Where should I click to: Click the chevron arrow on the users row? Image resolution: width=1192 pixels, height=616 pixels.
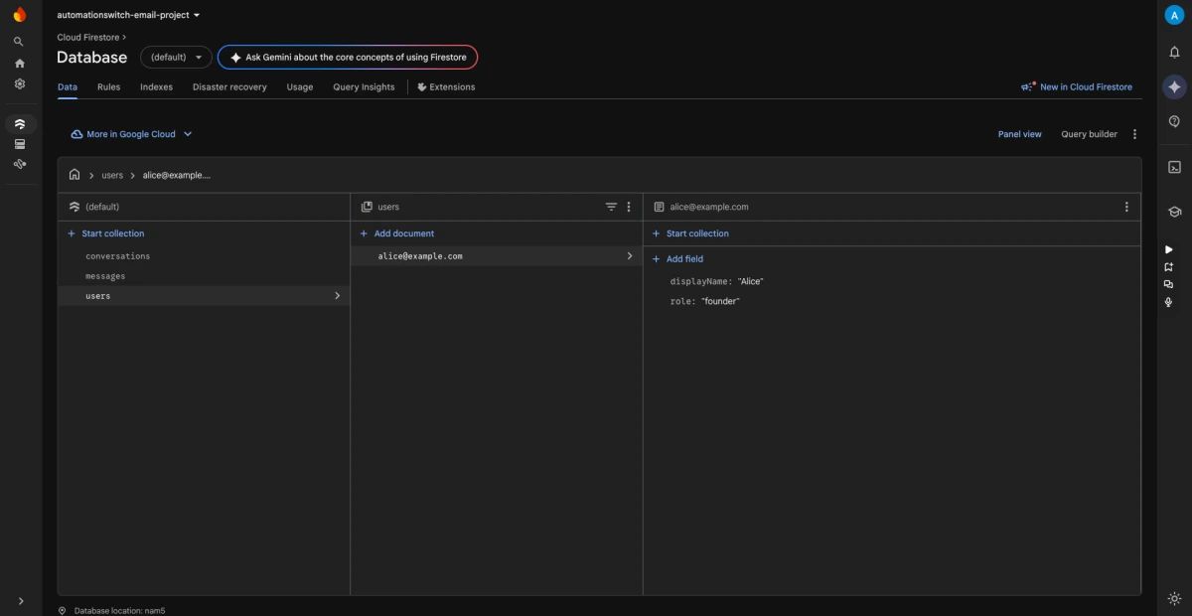tap(337, 296)
